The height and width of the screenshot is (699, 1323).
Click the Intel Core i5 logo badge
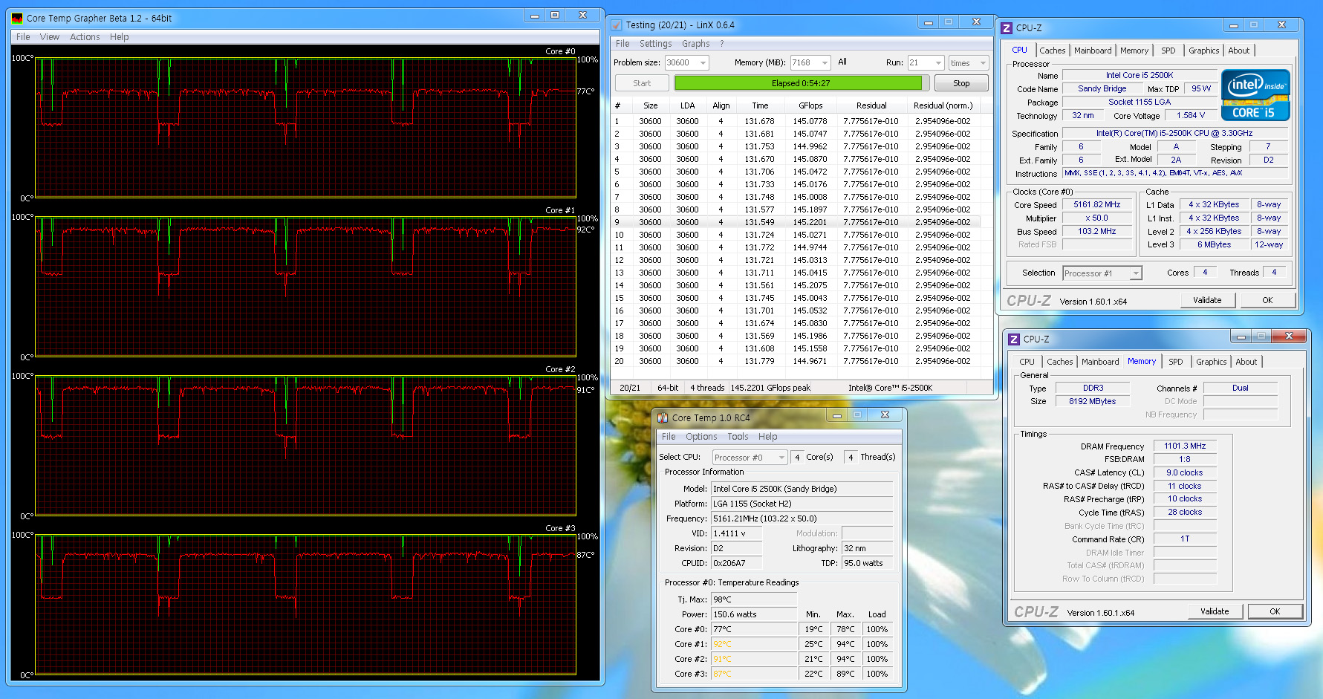(x=1255, y=95)
